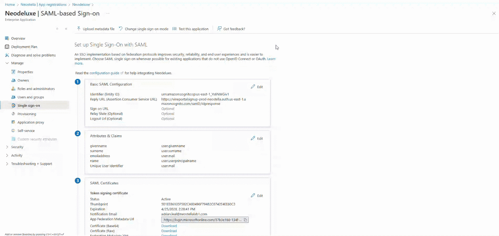
Task: Click the Application proxy icon
Action: point(13,122)
